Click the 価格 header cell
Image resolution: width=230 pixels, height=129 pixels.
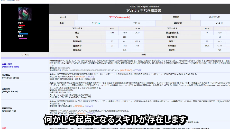62,23
